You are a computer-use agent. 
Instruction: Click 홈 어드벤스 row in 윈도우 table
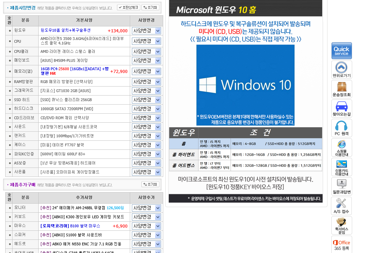(245, 165)
